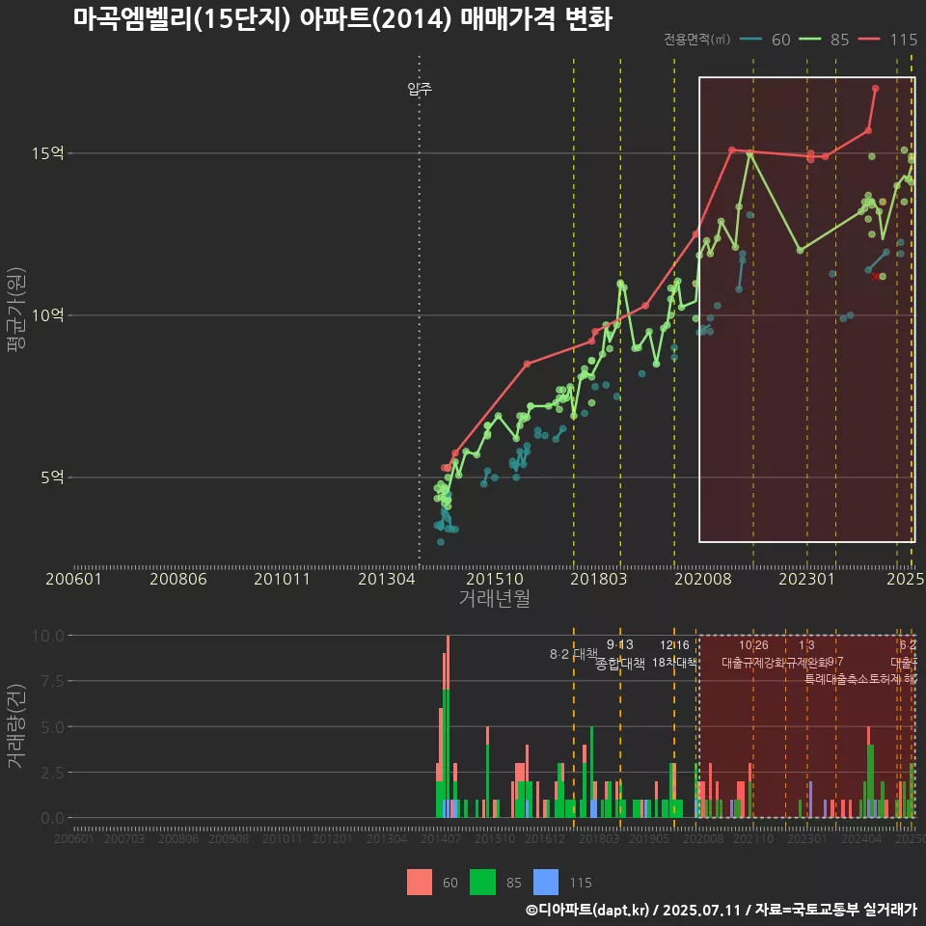Viewport: 926px width, 926px height.
Task: Click the chart title 마곡엠벨리(15단지) 아파트(2014) 매매가격 변화
Action: 343,18
